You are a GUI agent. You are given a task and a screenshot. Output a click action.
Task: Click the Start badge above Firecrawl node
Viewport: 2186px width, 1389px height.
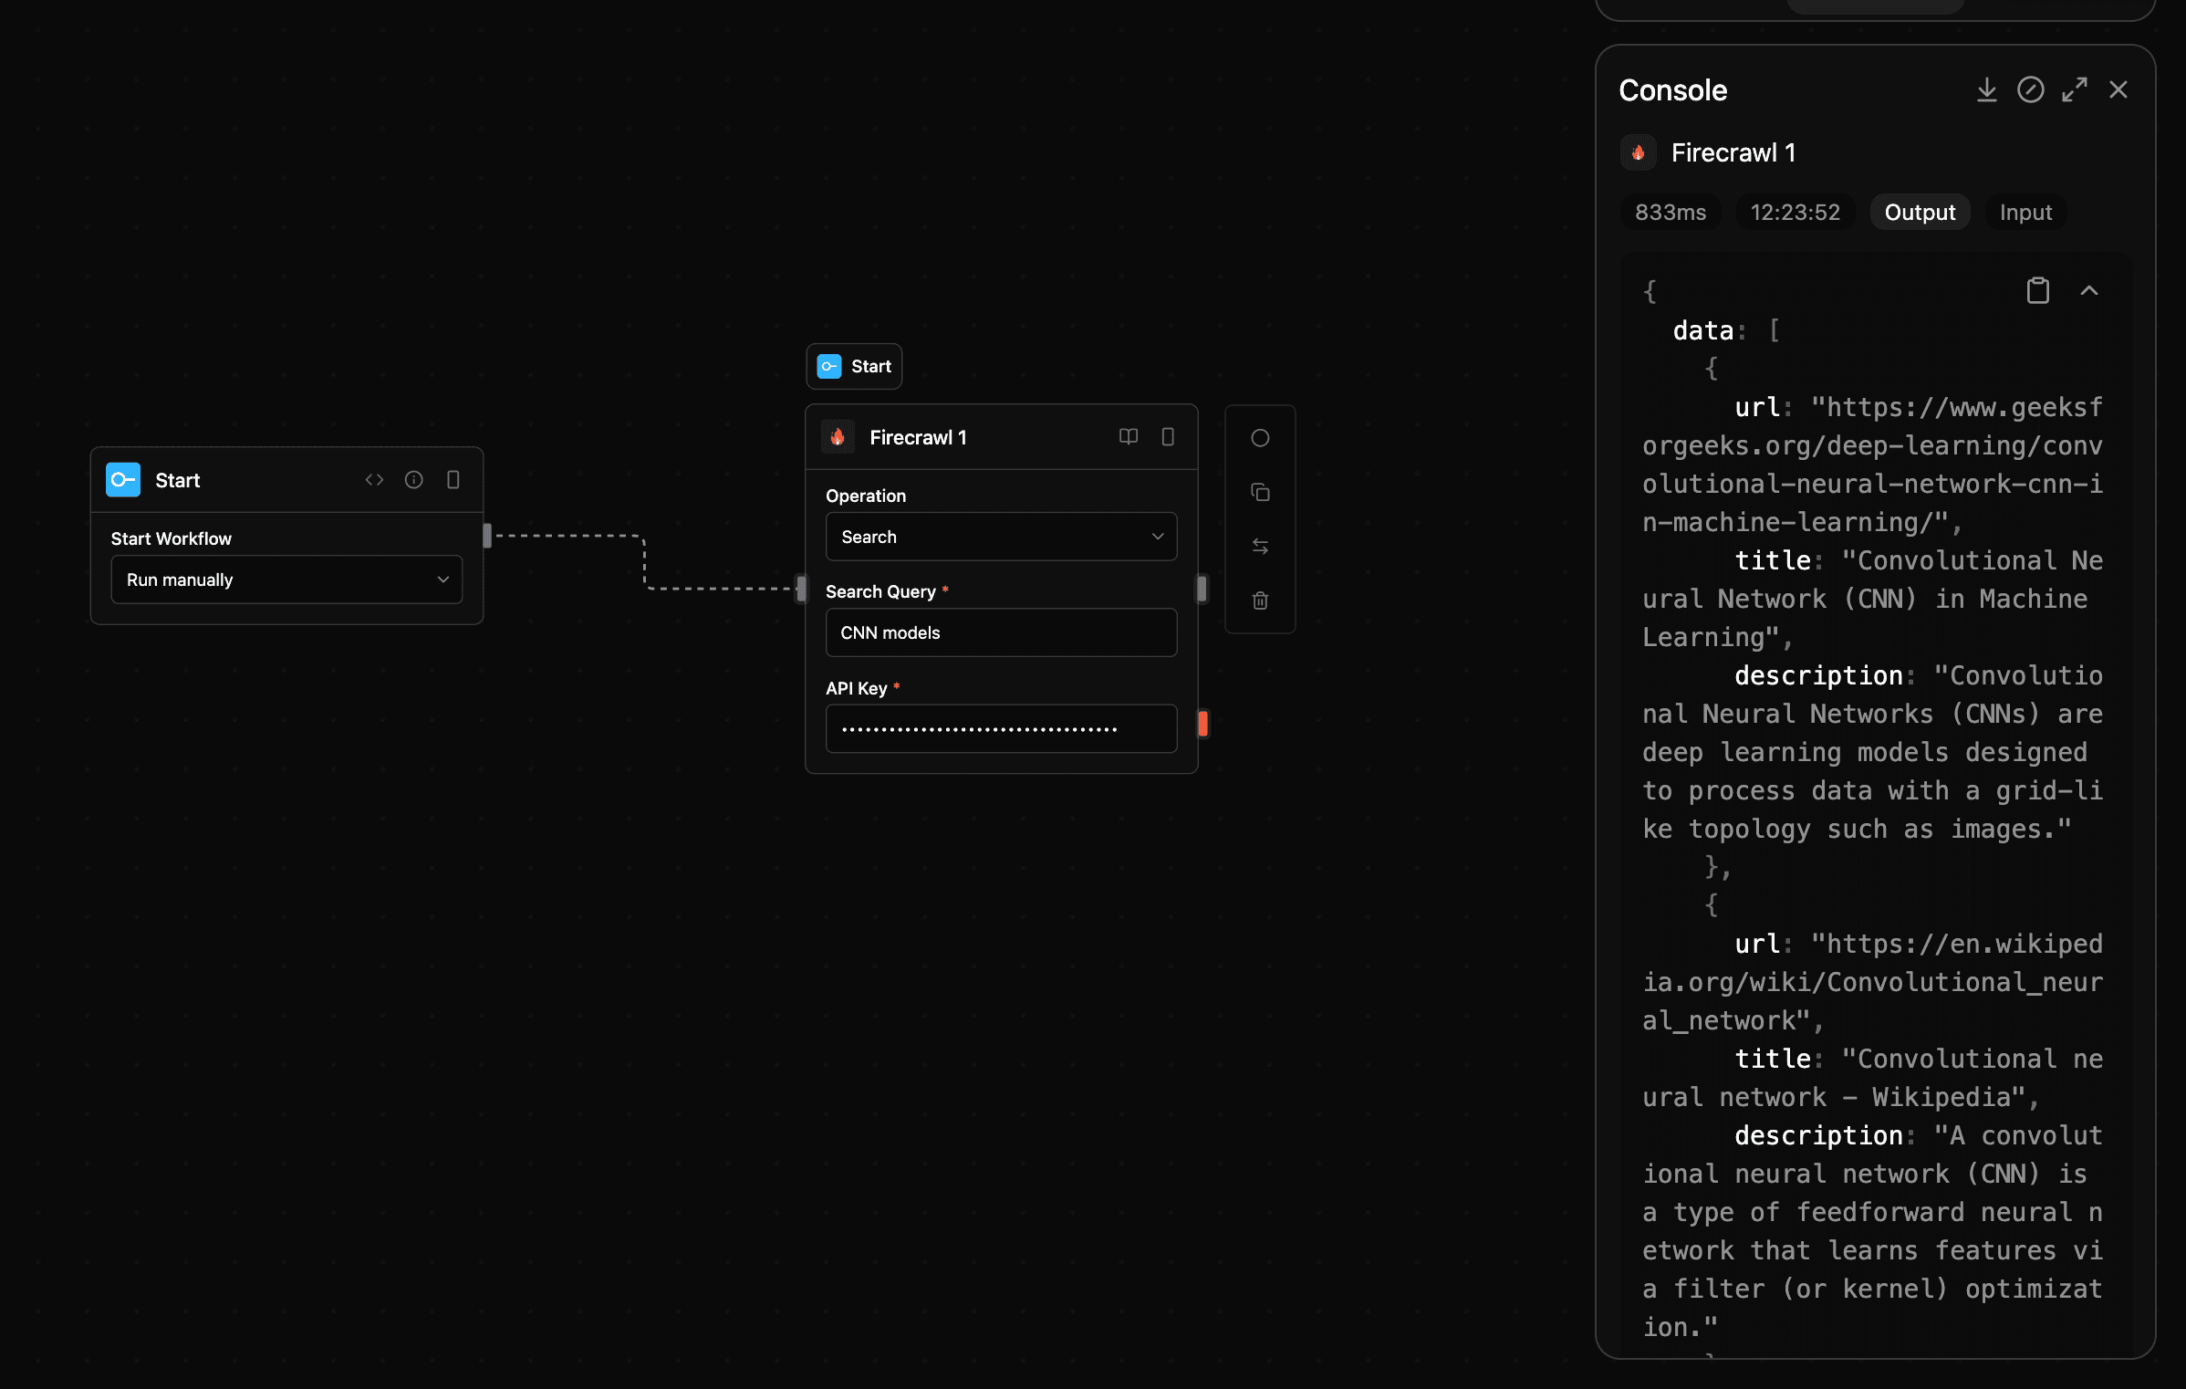click(x=853, y=366)
